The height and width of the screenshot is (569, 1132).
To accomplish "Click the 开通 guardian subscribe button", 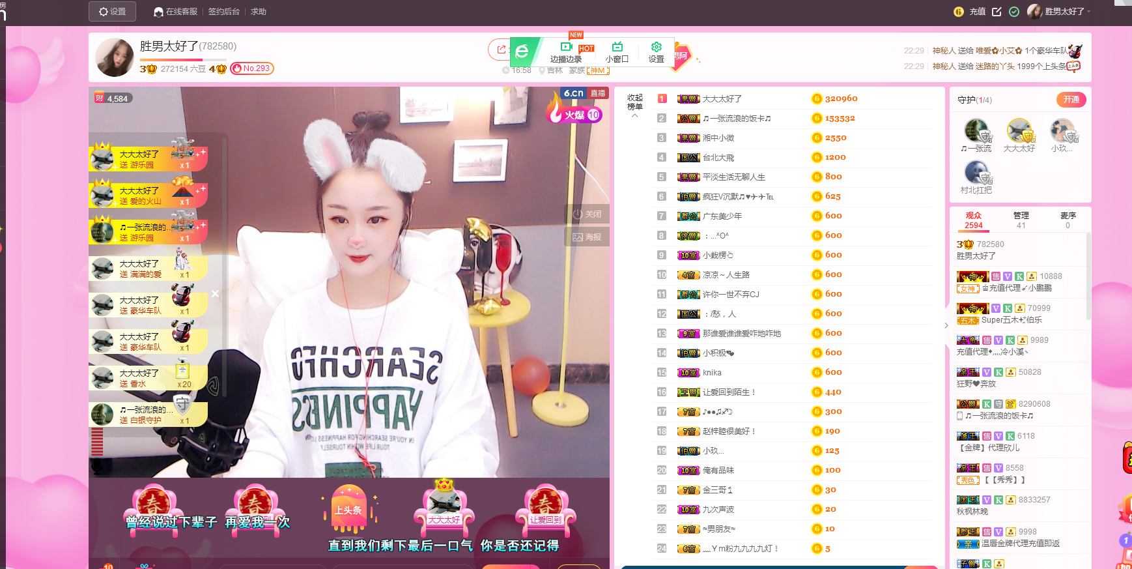I will [1071, 100].
